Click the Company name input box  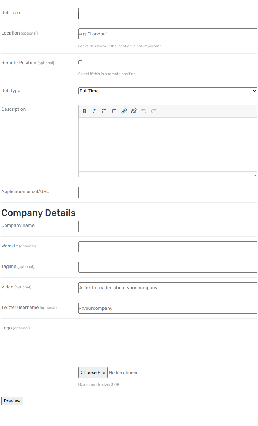pyautogui.click(x=168, y=226)
